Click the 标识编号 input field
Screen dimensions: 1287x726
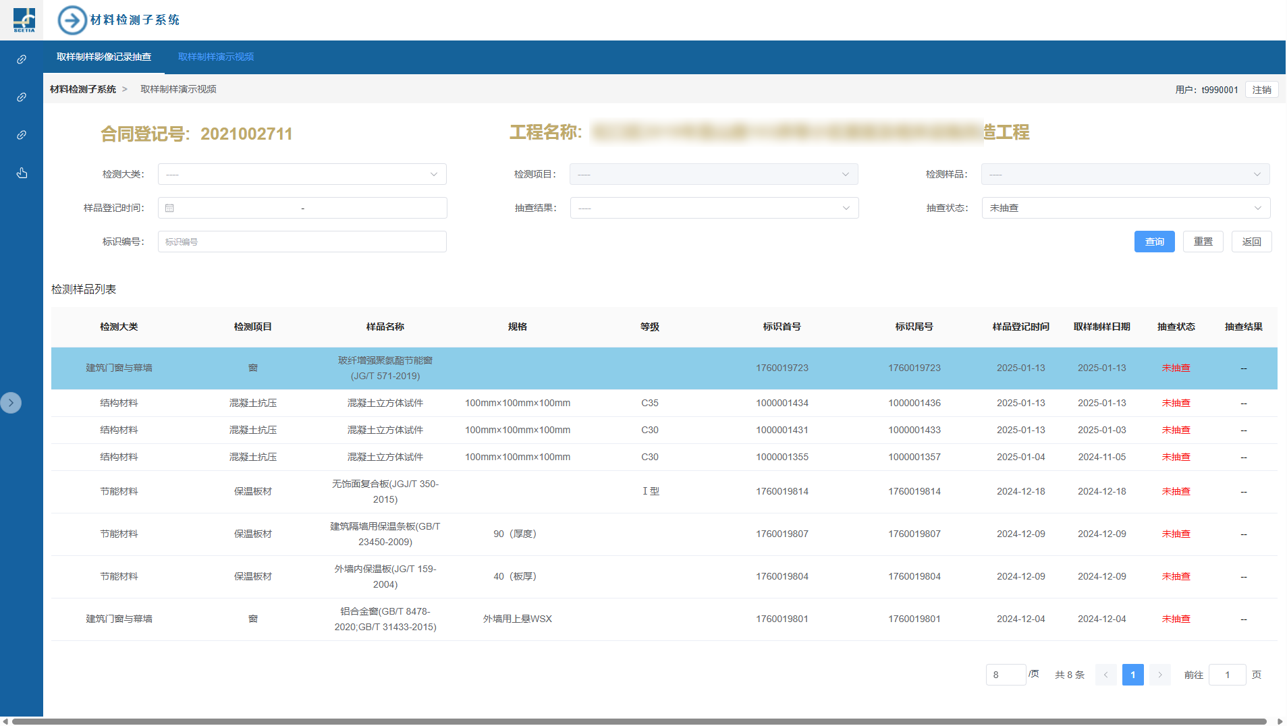[x=302, y=242]
